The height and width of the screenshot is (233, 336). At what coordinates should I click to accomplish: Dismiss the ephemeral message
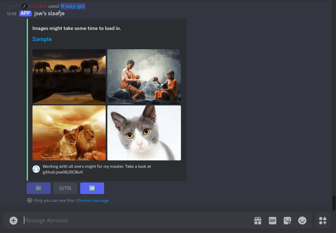pos(93,201)
